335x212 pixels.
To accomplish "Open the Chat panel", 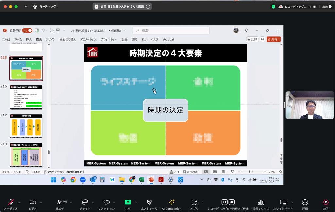I will tap(85, 202).
